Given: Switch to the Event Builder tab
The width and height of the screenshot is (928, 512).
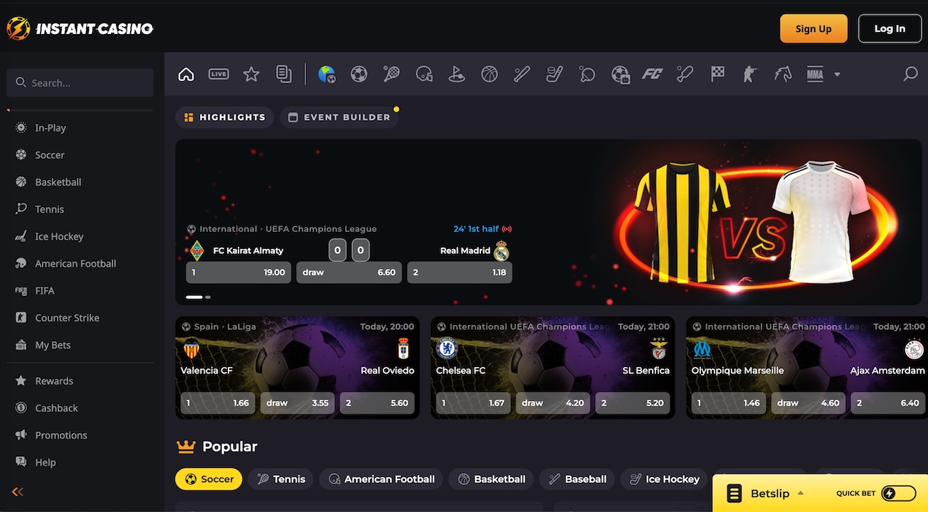Looking at the screenshot, I should (339, 117).
